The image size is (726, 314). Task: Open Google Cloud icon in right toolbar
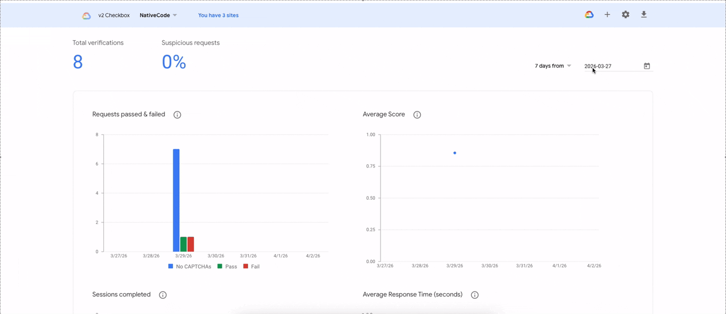[x=589, y=15]
